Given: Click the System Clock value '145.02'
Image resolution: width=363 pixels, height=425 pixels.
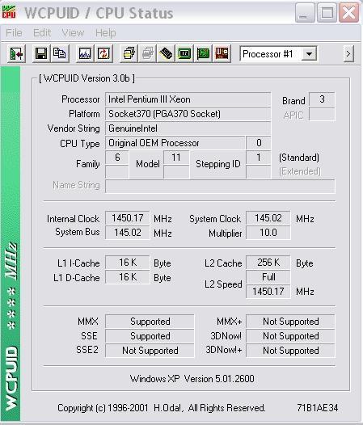Looking at the screenshot, I should (x=268, y=218).
